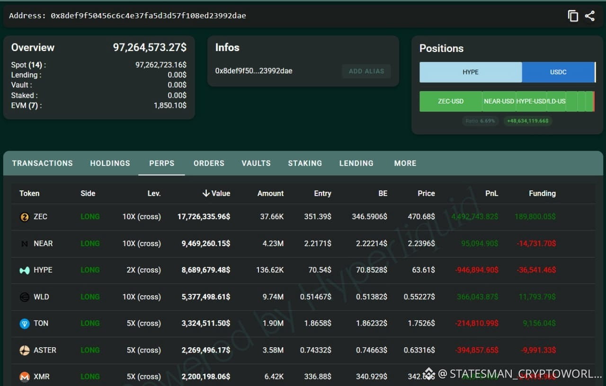Click the ZEC token icon

(x=25, y=217)
